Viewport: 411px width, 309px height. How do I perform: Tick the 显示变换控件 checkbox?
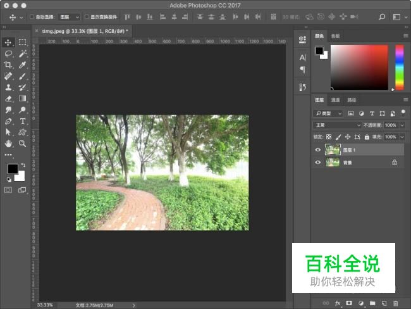(x=87, y=17)
